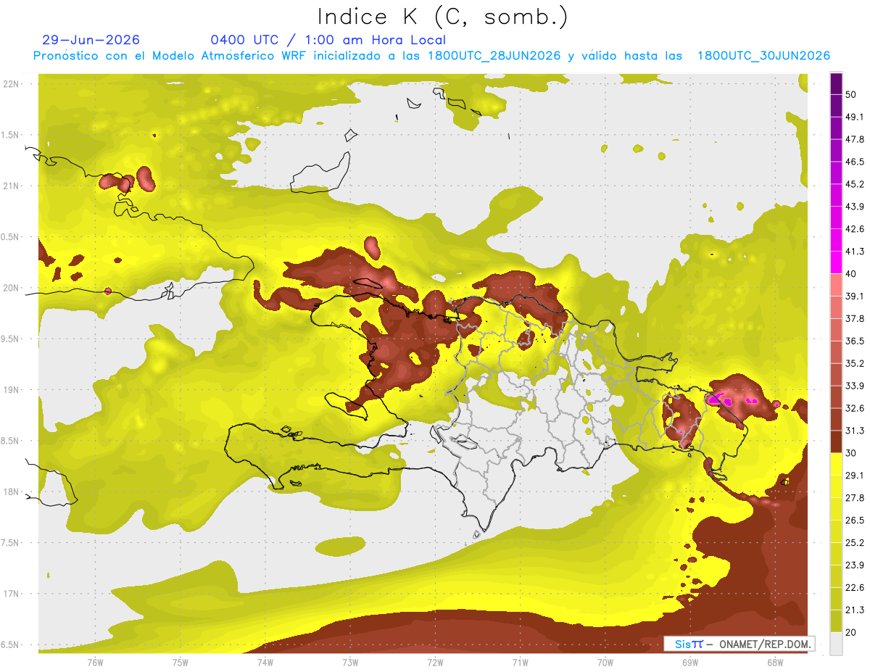870x672 pixels.
Task: Click the '69W' longitude axis label
Action: [x=689, y=662]
